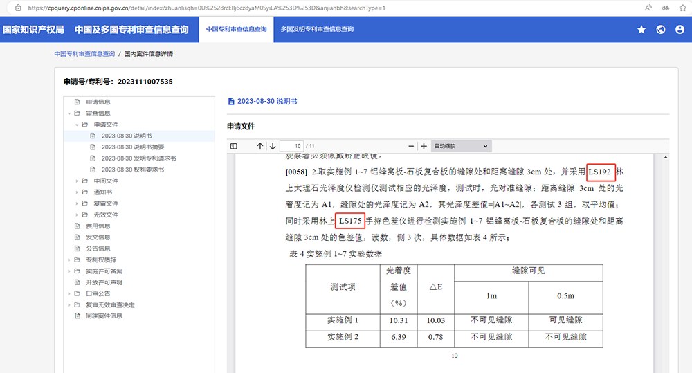
Task: Open the 自动缩放 zoom level dropdown
Action: [461, 146]
